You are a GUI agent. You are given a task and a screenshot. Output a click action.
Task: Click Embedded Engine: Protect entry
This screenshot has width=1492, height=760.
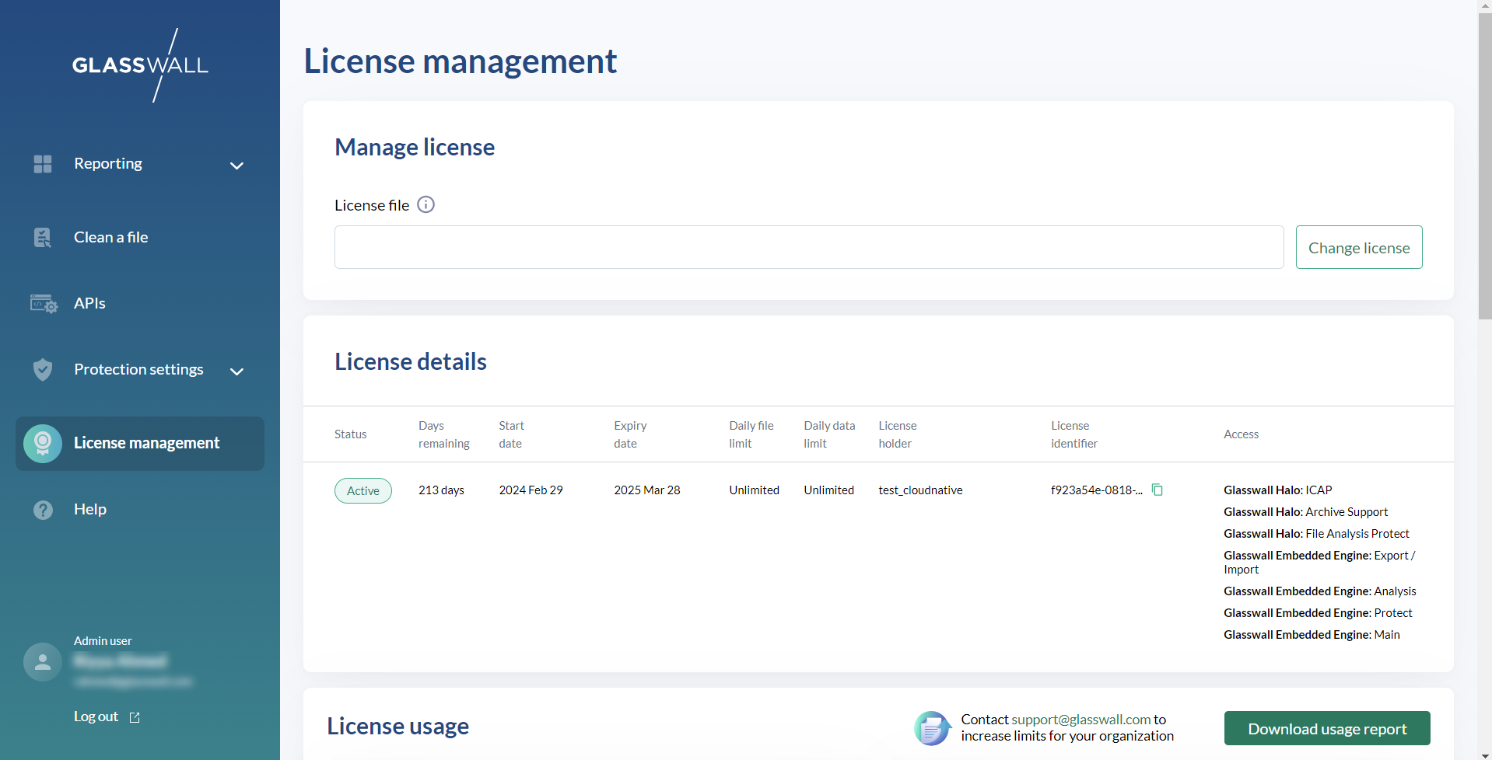pos(1318,613)
